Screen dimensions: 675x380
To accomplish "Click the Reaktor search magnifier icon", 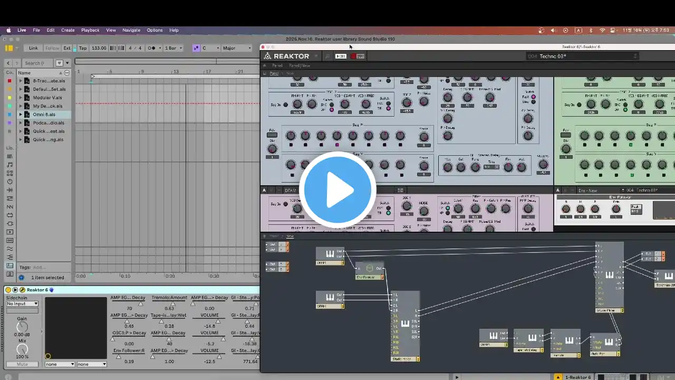I will click(327, 56).
